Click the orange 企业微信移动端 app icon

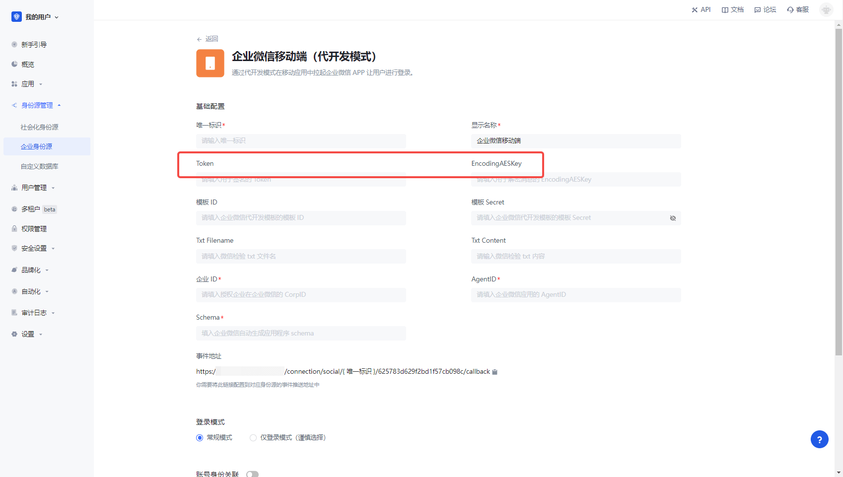click(x=210, y=63)
